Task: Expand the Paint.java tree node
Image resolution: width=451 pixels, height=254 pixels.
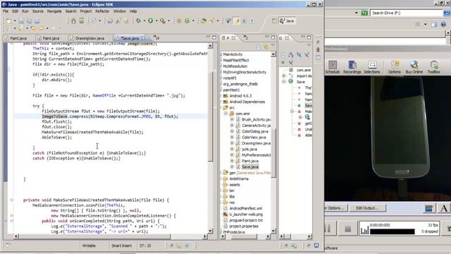Action: click(232, 161)
